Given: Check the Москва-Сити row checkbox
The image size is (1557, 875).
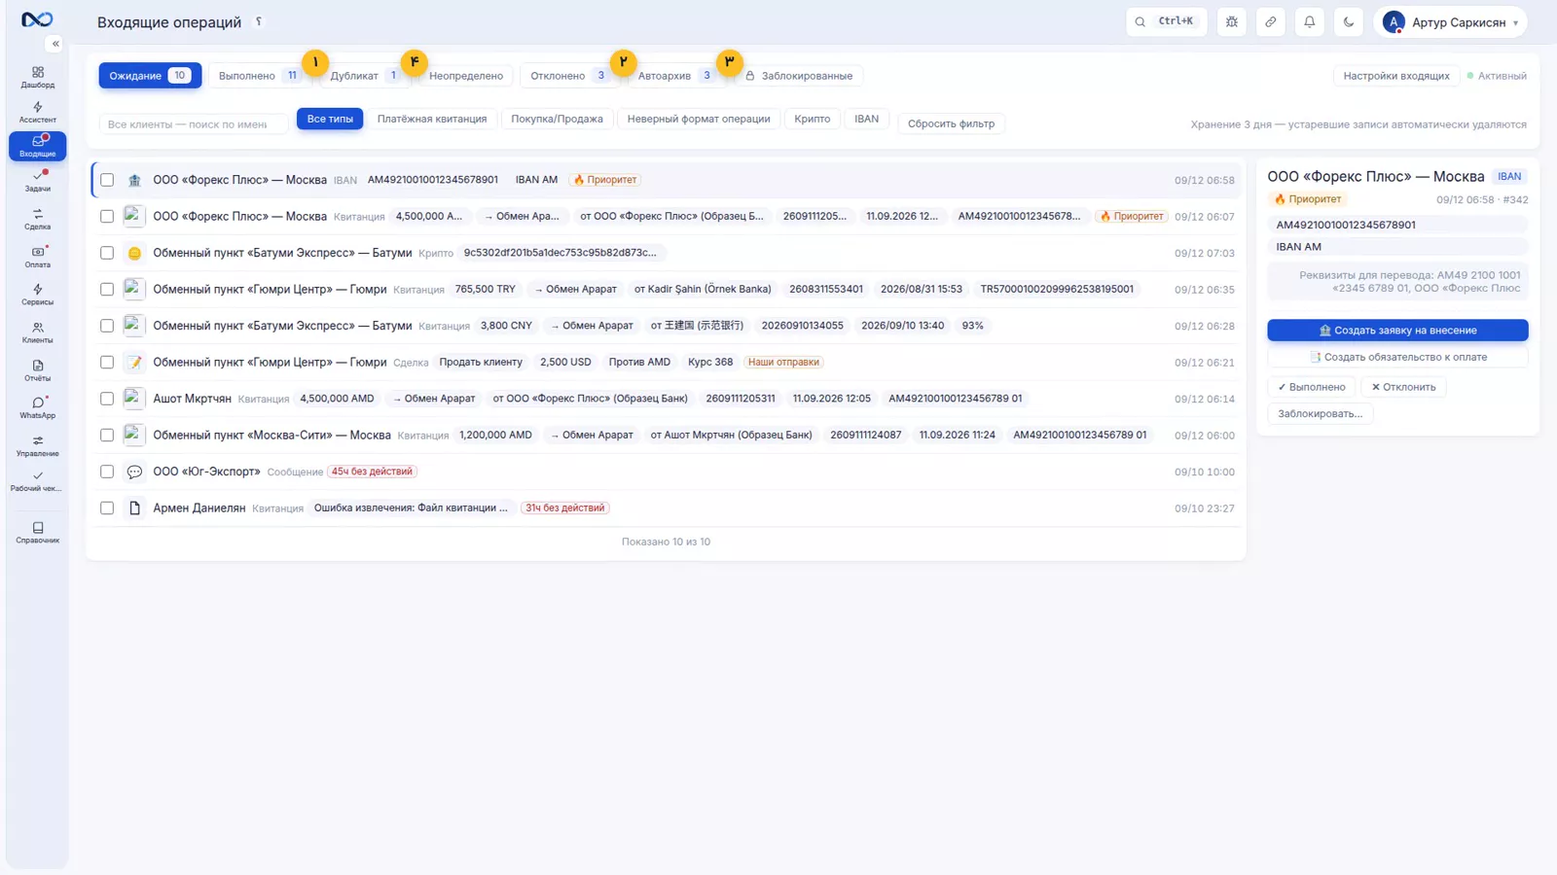Looking at the screenshot, I should click(107, 435).
